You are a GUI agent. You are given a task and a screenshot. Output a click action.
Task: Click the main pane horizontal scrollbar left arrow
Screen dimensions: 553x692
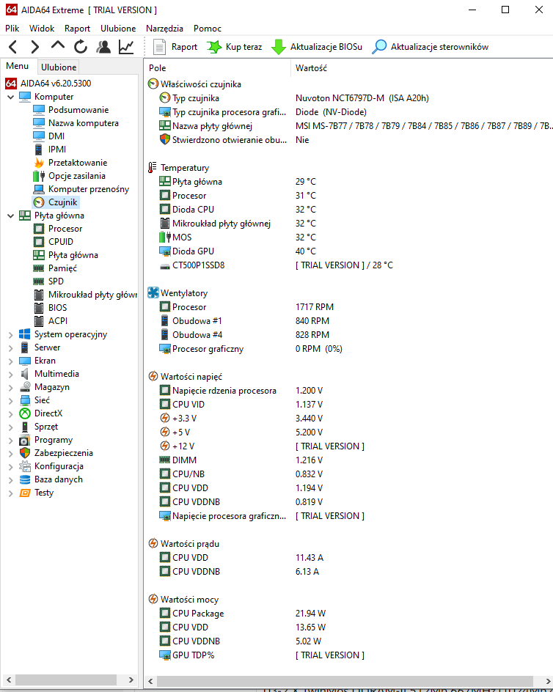point(150,681)
